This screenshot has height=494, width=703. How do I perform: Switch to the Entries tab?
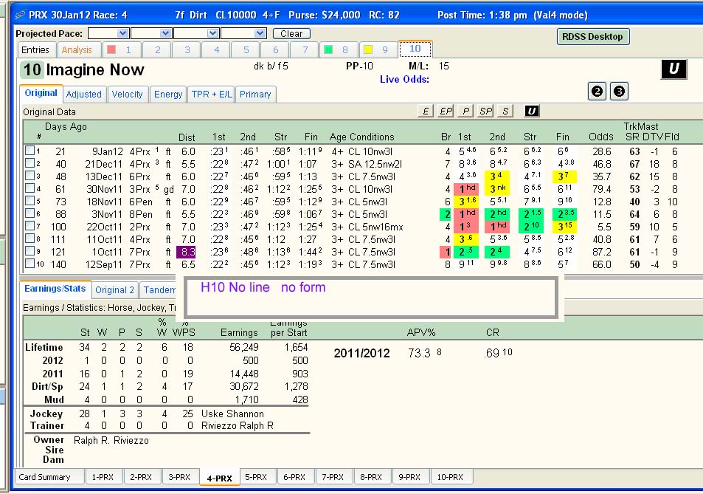coord(35,49)
